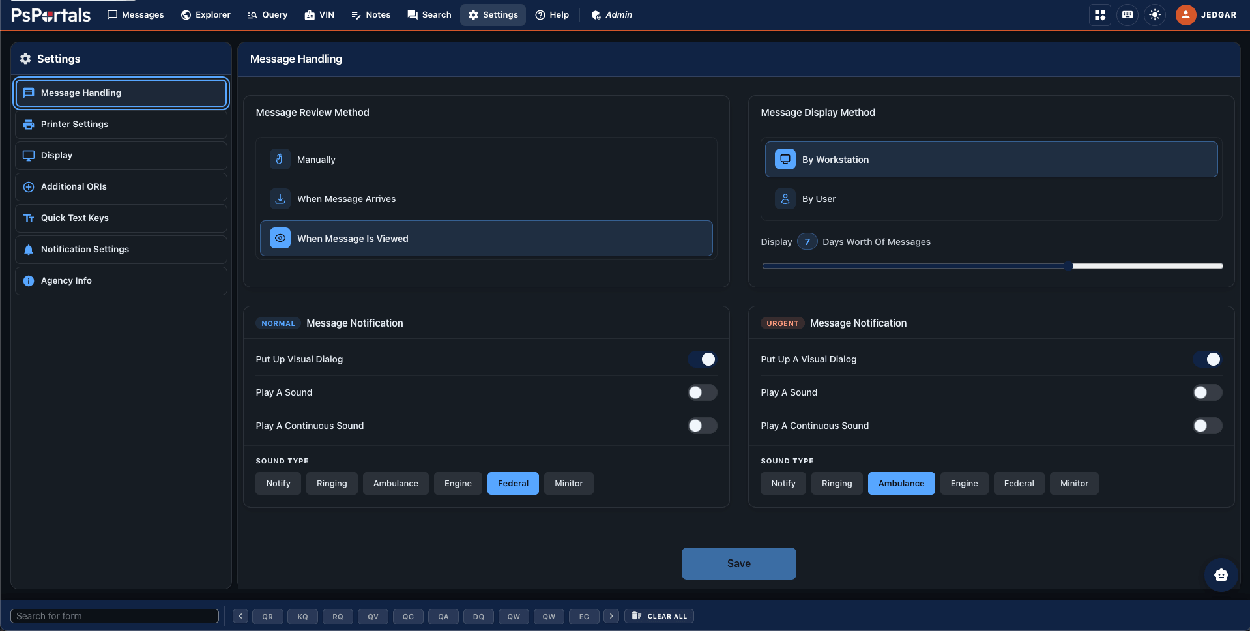Open the QV form shortcut
The height and width of the screenshot is (631, 1250).
tap(373, 616)
